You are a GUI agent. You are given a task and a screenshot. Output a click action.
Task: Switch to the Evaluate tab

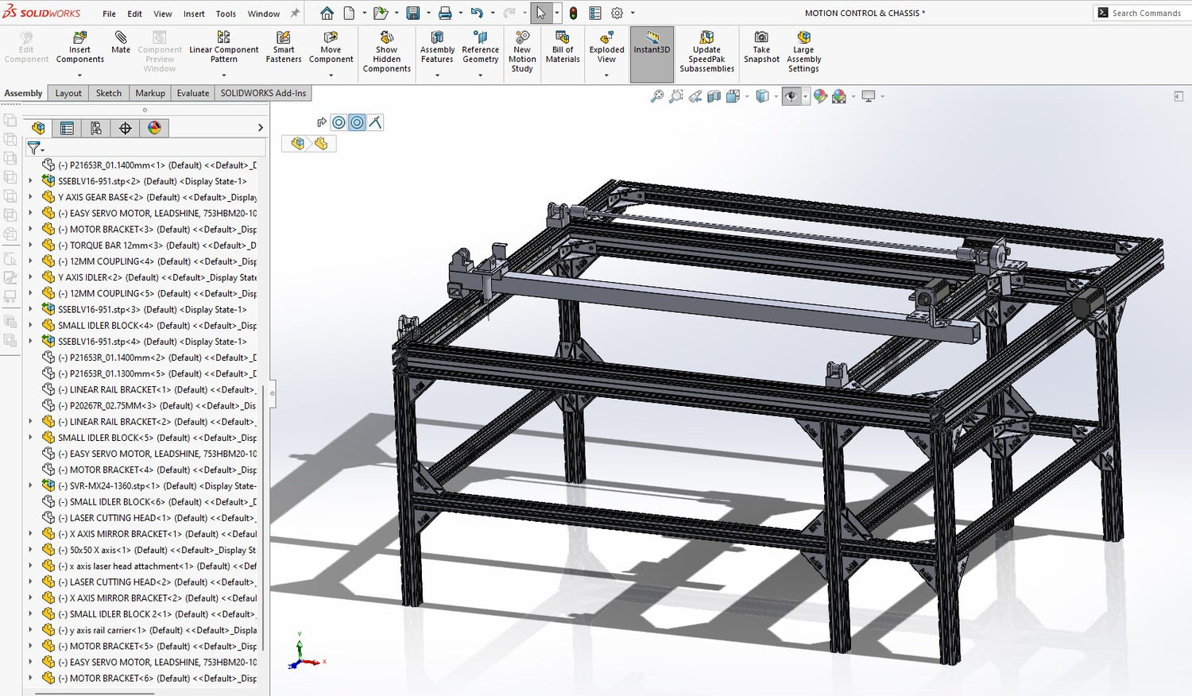[x=192, y=93]
